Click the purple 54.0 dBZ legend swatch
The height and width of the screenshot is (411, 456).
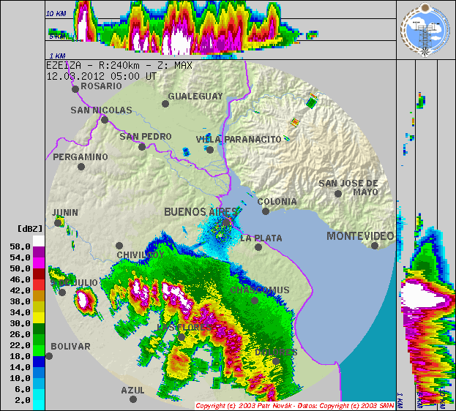pos(39,252)
